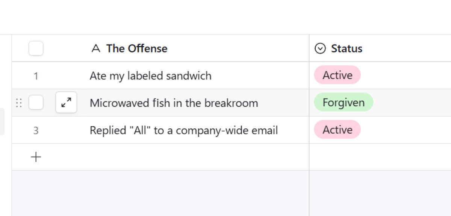Select row number 1
The height and width of the screenshot is (216, 451).
(x=36, y=76)
